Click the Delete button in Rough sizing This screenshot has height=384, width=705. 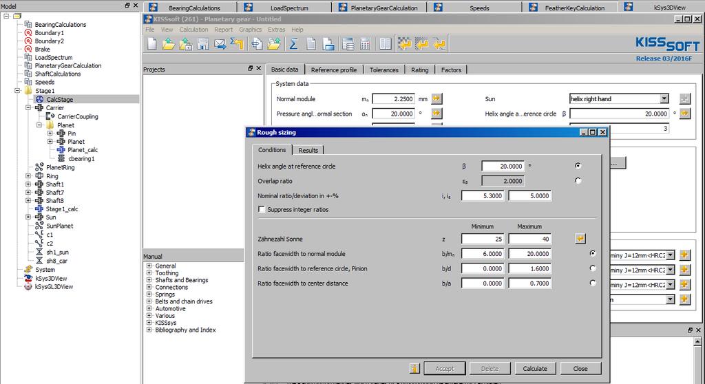490,368
